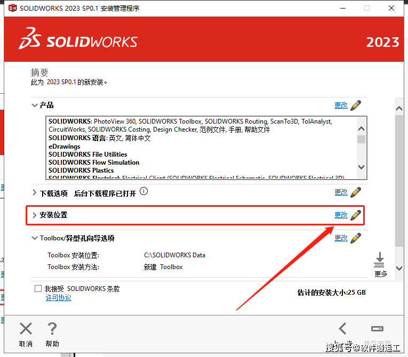Collapse the Toolbox/异型孔向导选项 section
This screenshot has width=408, height=357.
[x=34, y=238]
